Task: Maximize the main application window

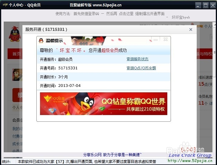Action: tap(206, 5)
